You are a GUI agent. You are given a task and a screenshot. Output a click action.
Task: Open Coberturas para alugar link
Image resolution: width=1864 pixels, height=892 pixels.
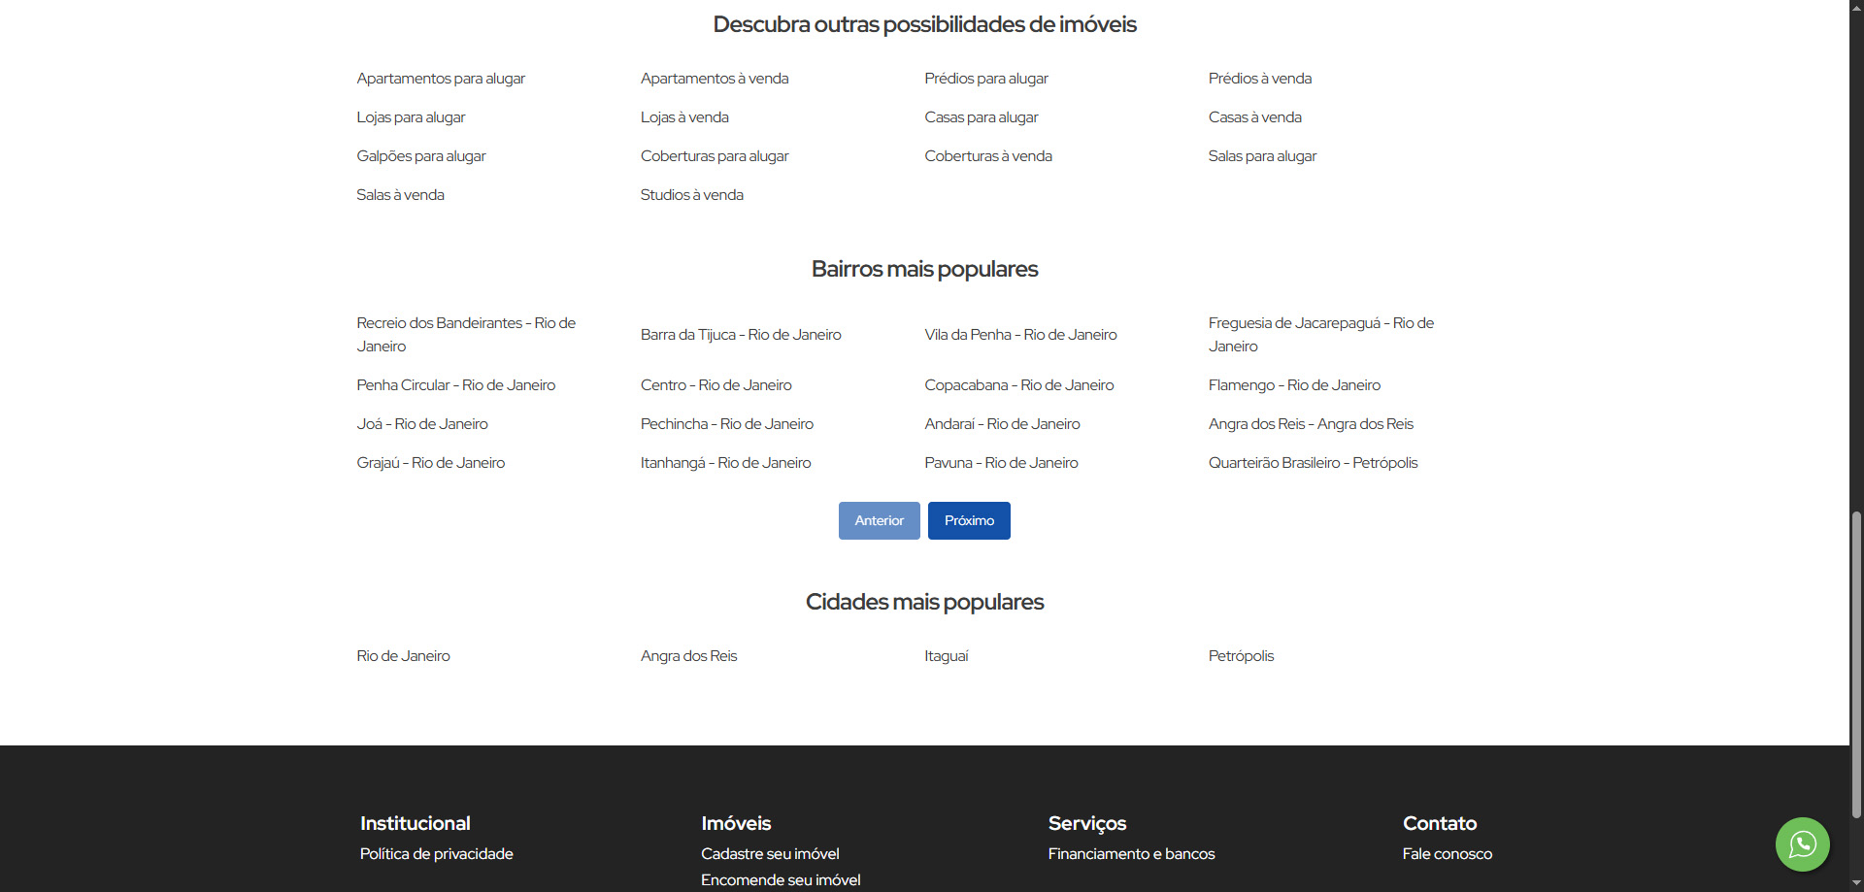[x=714, y=156]
